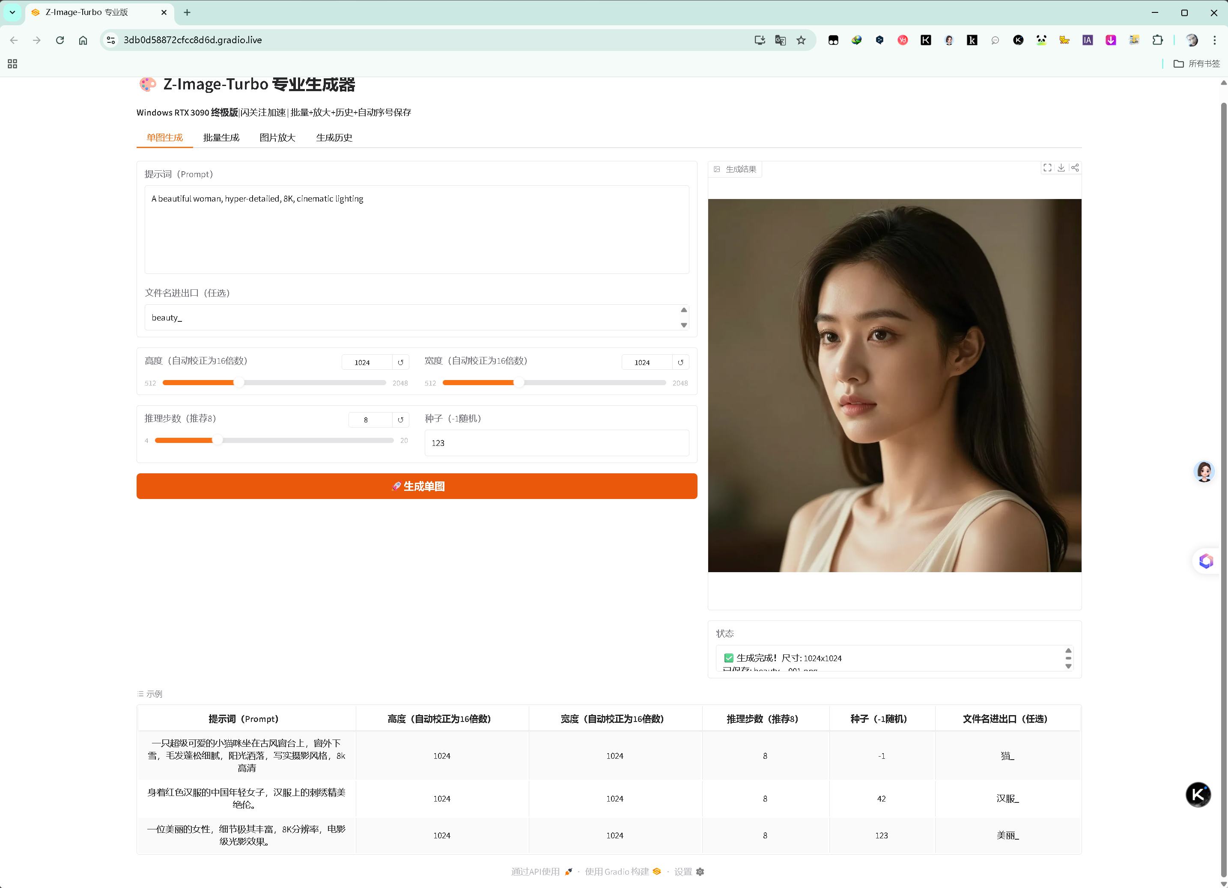Open tab search dropdown arrow

click(x=12, y=12)
